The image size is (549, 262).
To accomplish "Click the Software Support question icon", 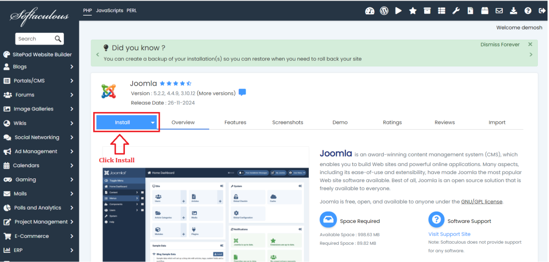I will tap(436, 220).
